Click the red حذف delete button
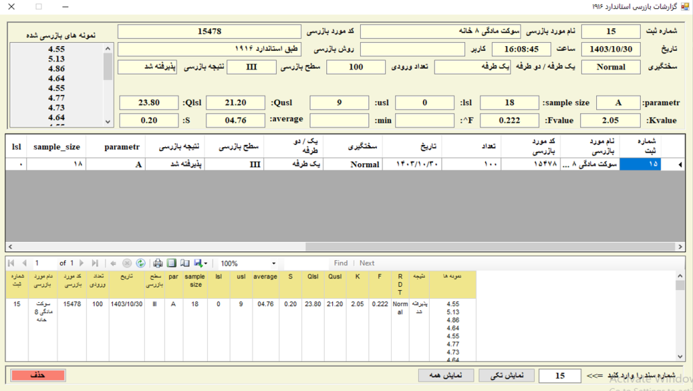The image size is (693, 391). point(37,375)
